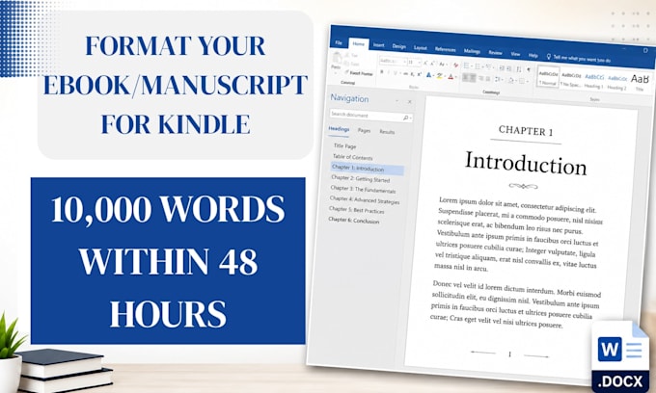Go to Chapter 6: Conclusion heading
Image resolution: width=656 pixels, height=393 pixels.
354,221
